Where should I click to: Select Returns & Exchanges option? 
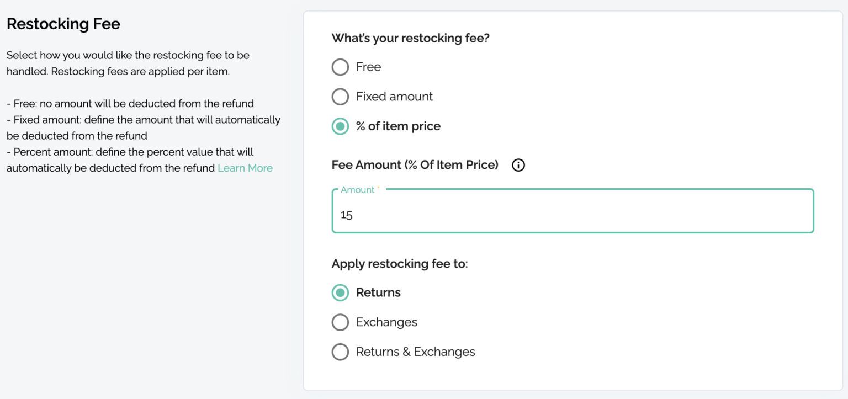[x=340, y=352]
